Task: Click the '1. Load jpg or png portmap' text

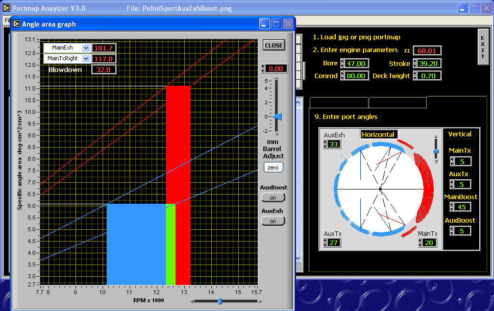Action: click(356, 37)
